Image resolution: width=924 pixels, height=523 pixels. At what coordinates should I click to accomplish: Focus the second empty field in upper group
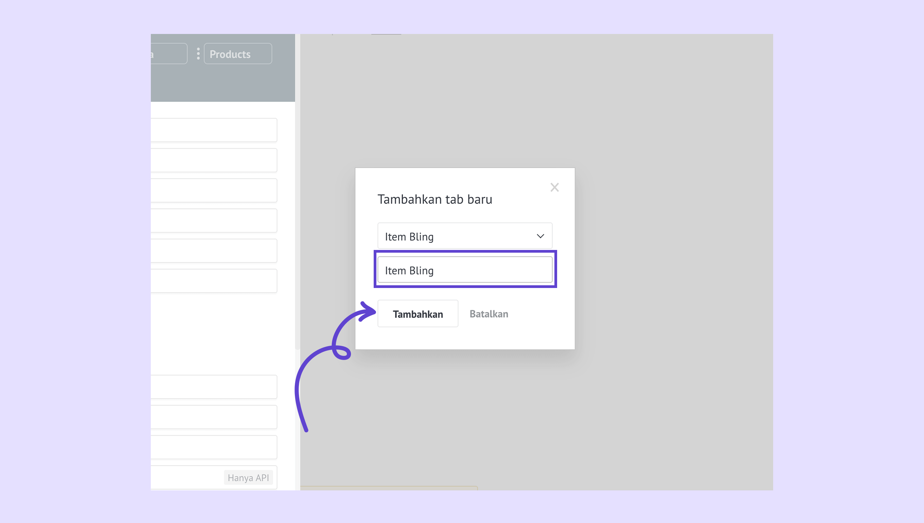(213, 160)
